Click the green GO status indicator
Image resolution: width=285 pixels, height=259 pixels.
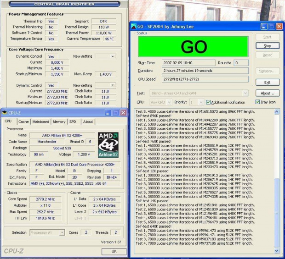[x=193, y=47]
